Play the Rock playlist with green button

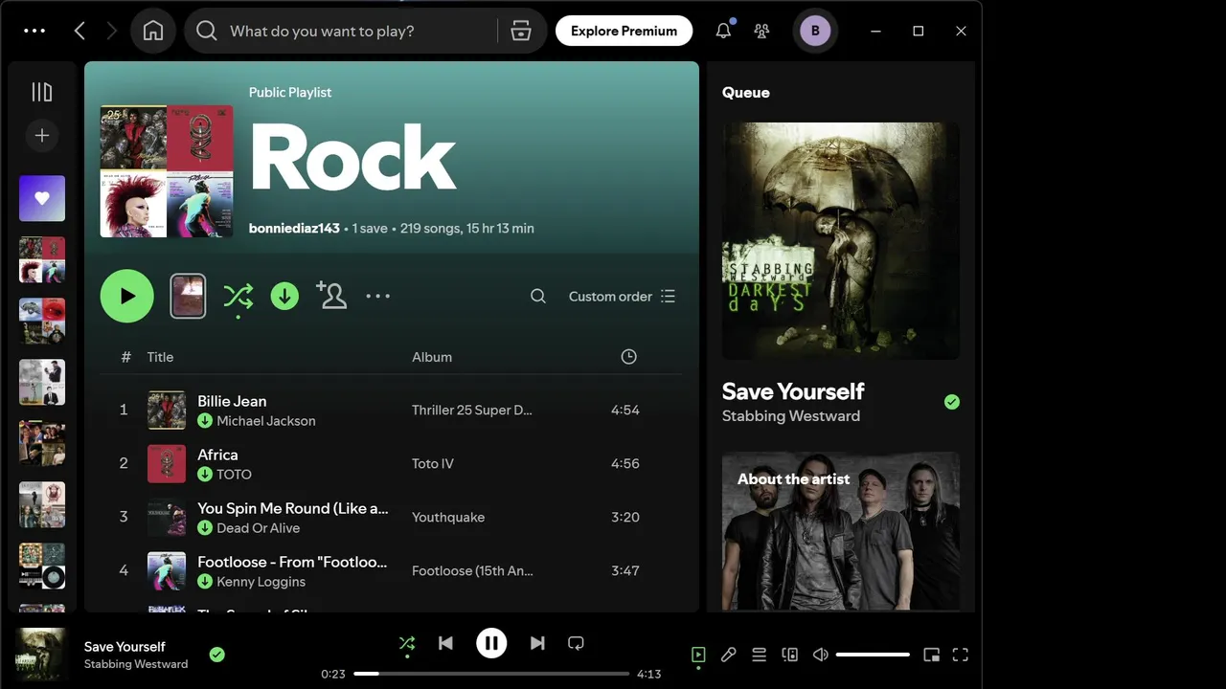(x=126, y=296)
